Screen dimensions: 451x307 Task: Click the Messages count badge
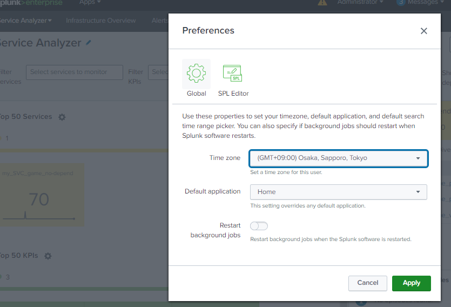click(x=401, y=3)
